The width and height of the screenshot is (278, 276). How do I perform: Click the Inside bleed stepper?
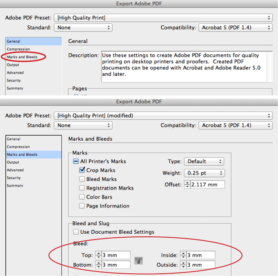coord(183,255)
